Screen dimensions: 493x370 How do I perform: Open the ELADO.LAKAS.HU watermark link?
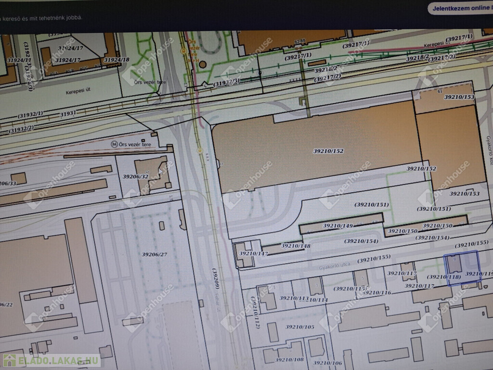pos(52,360)
